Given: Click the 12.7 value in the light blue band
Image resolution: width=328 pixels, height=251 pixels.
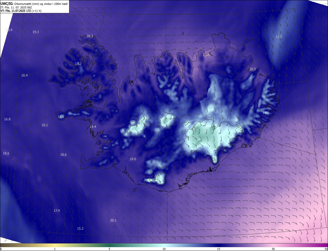Looking at the screenshot, I should pos(279,37).
